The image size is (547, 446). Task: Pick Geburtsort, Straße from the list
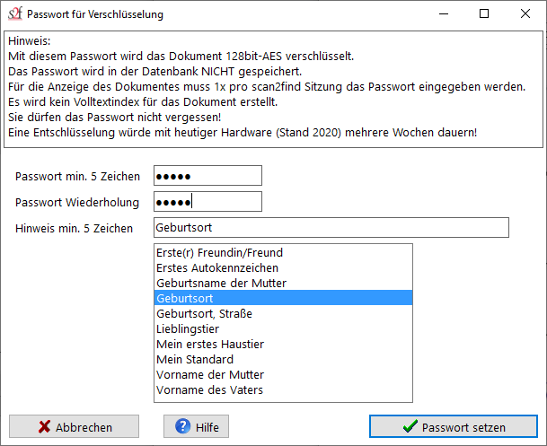(283, 313)
